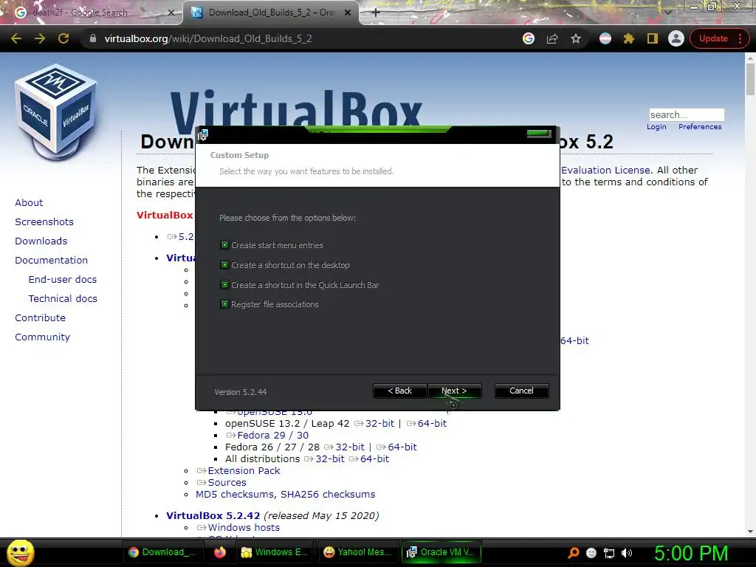Open the Chrome three-dot menu

[740, 38]
